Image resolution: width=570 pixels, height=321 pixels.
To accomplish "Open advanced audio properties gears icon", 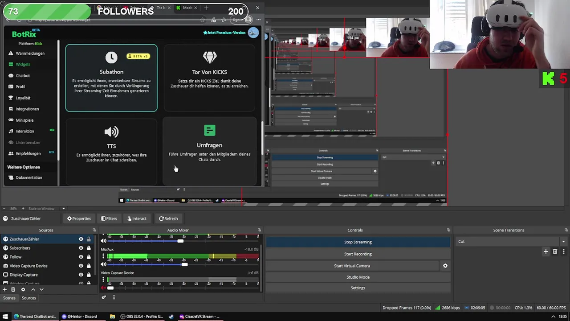I will pos(104,297).
